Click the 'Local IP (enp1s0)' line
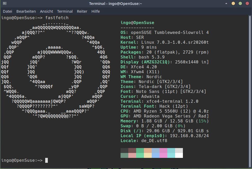The image size is (252, 169). coord(164,136)
